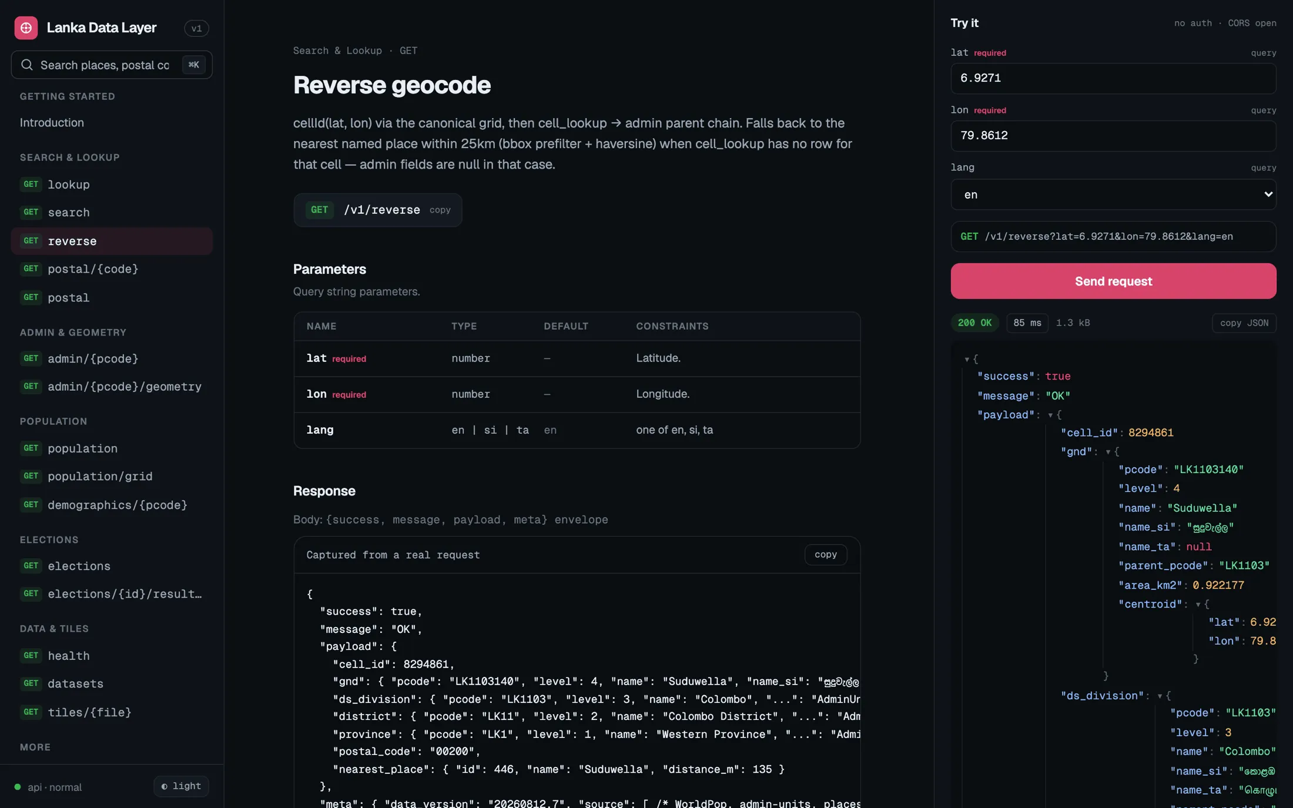Click the cell_id value 8294861 in response
Viewport: 1293px width, 808px height.
(1151, 433)
